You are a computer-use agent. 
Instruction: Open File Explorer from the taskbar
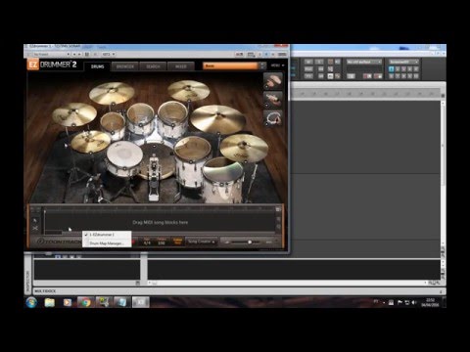[x=50, y=302]
